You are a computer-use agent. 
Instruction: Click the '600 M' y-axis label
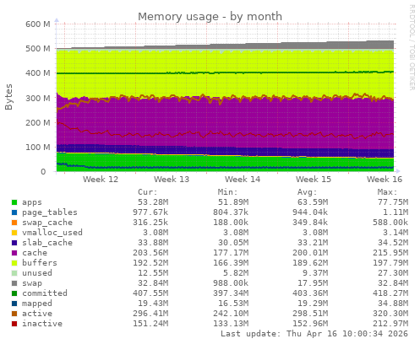[x=38, y=24]
